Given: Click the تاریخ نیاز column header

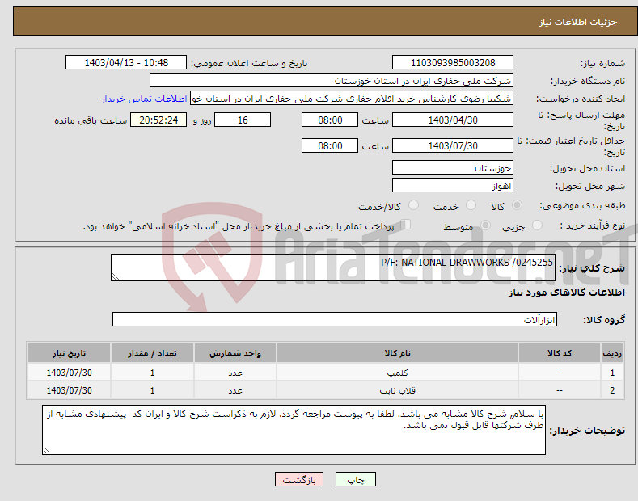Looking at the screenshot, I should pyautogui.click(x=70, y=353).
